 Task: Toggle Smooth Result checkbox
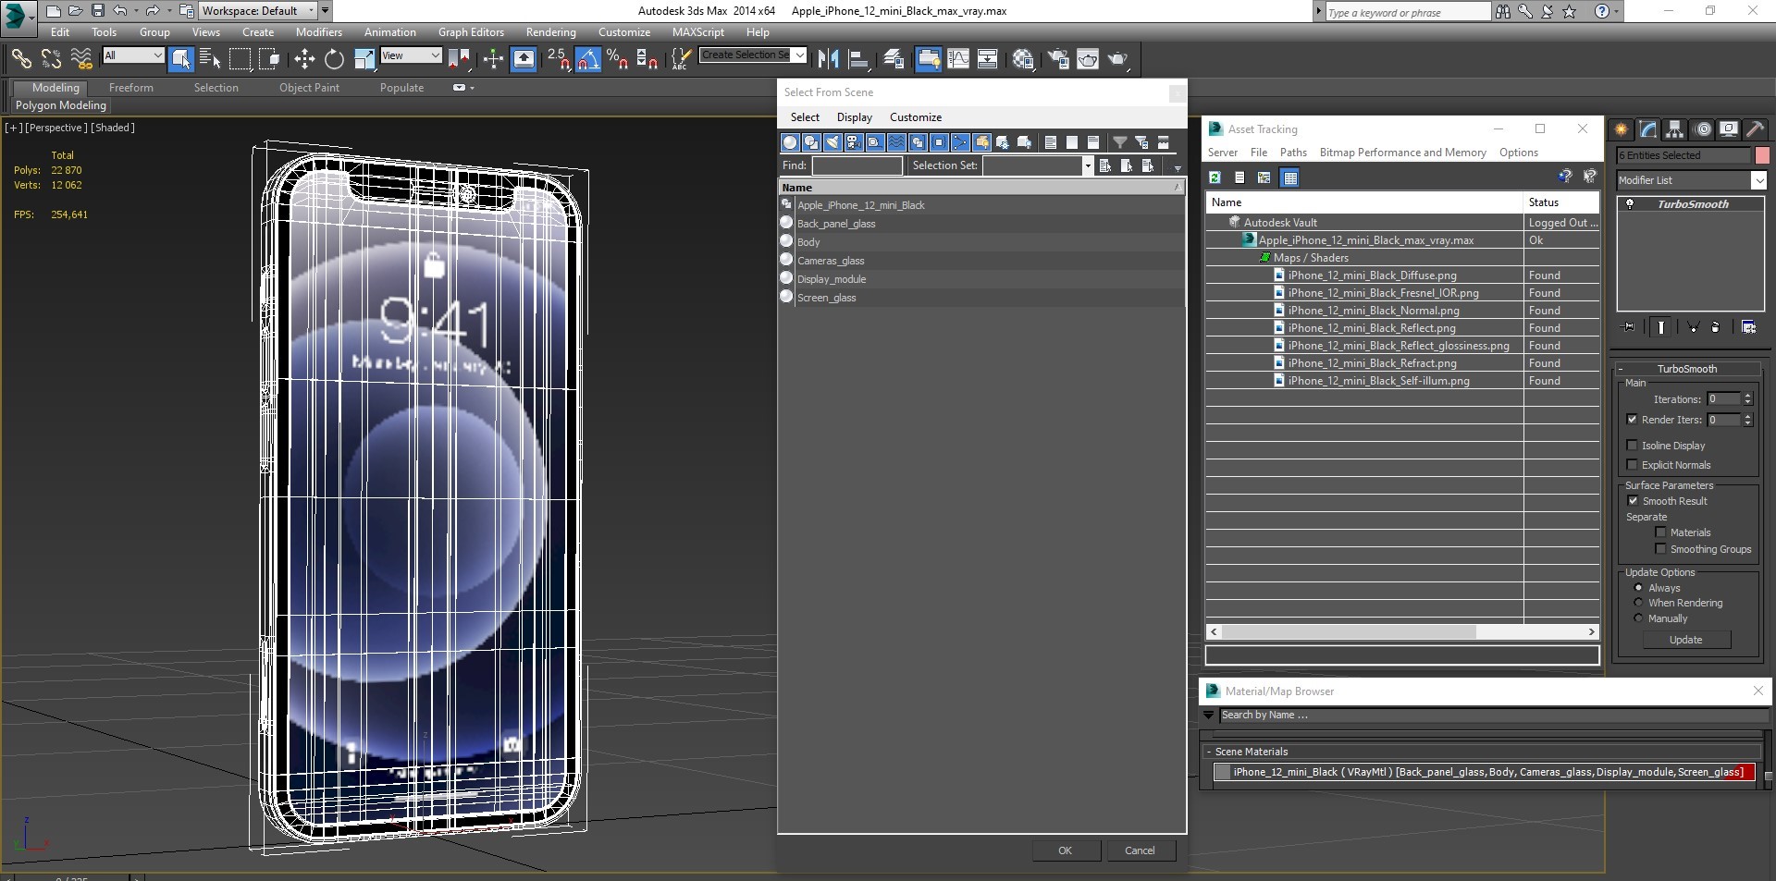[1633, 501]
